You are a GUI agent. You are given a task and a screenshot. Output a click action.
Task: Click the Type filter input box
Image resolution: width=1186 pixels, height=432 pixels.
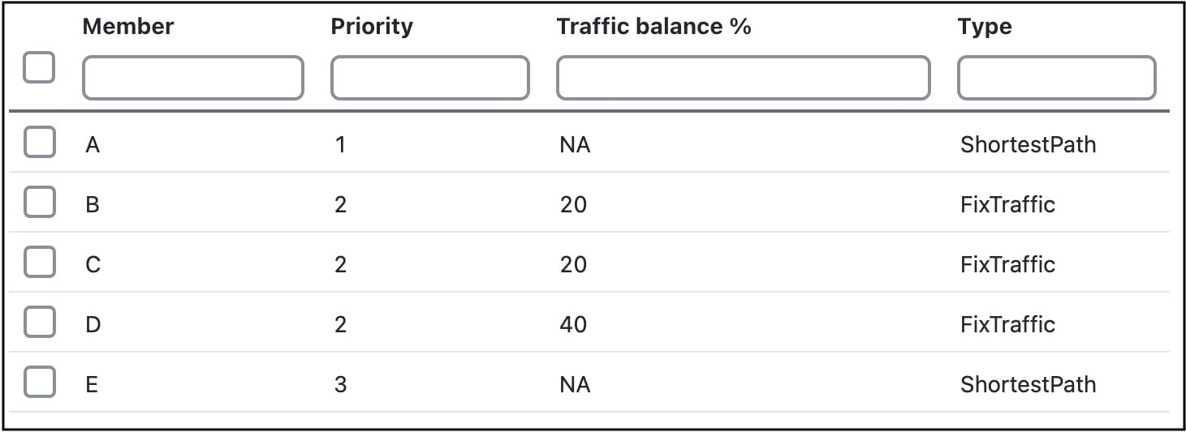(x=1057, y=78)
